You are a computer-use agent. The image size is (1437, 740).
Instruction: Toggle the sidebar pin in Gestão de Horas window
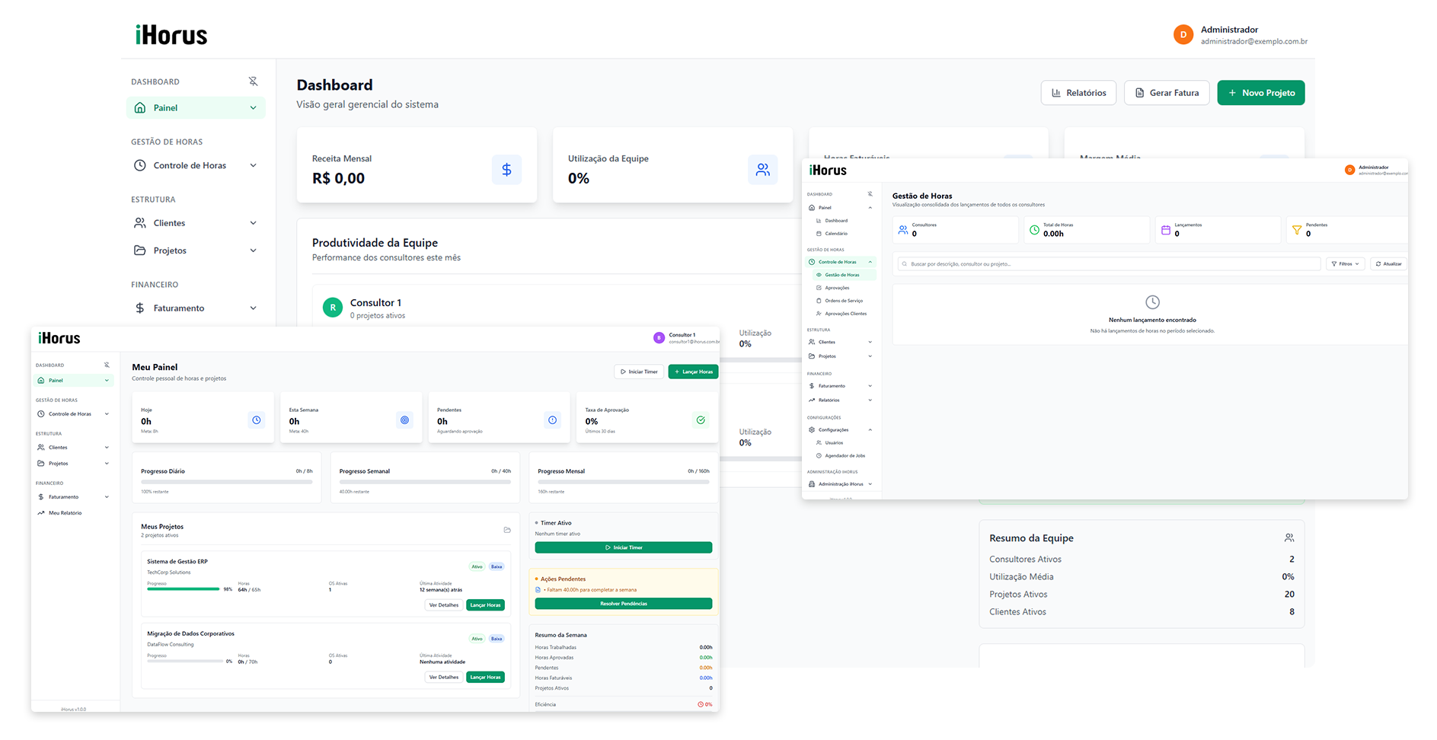870,194
